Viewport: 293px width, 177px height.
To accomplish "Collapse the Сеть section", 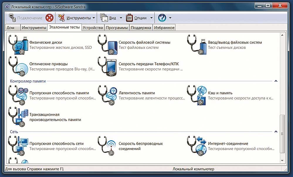I will (276, 132).
